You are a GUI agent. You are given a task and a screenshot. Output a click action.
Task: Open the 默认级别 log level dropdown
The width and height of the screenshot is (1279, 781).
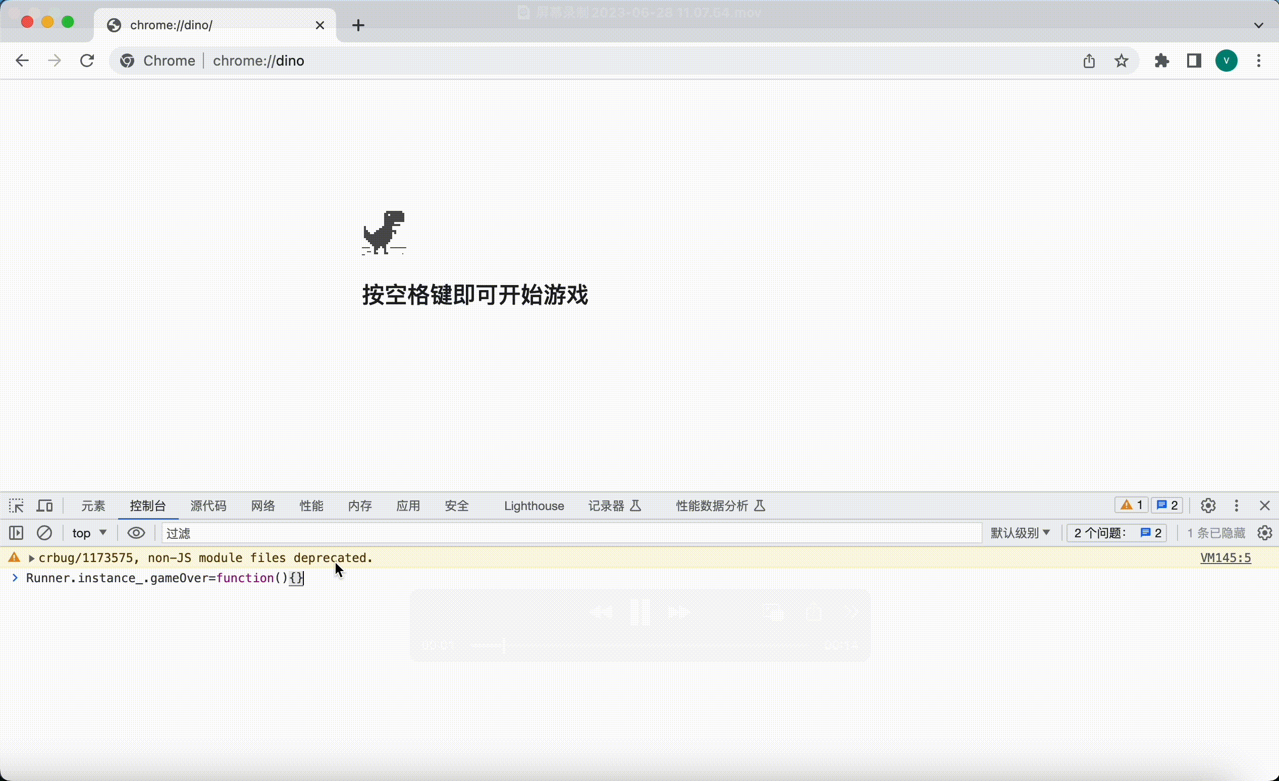point(1020,532)
